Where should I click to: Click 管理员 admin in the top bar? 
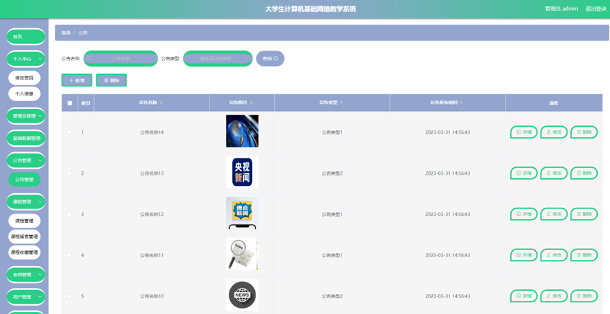click(561, 9)
